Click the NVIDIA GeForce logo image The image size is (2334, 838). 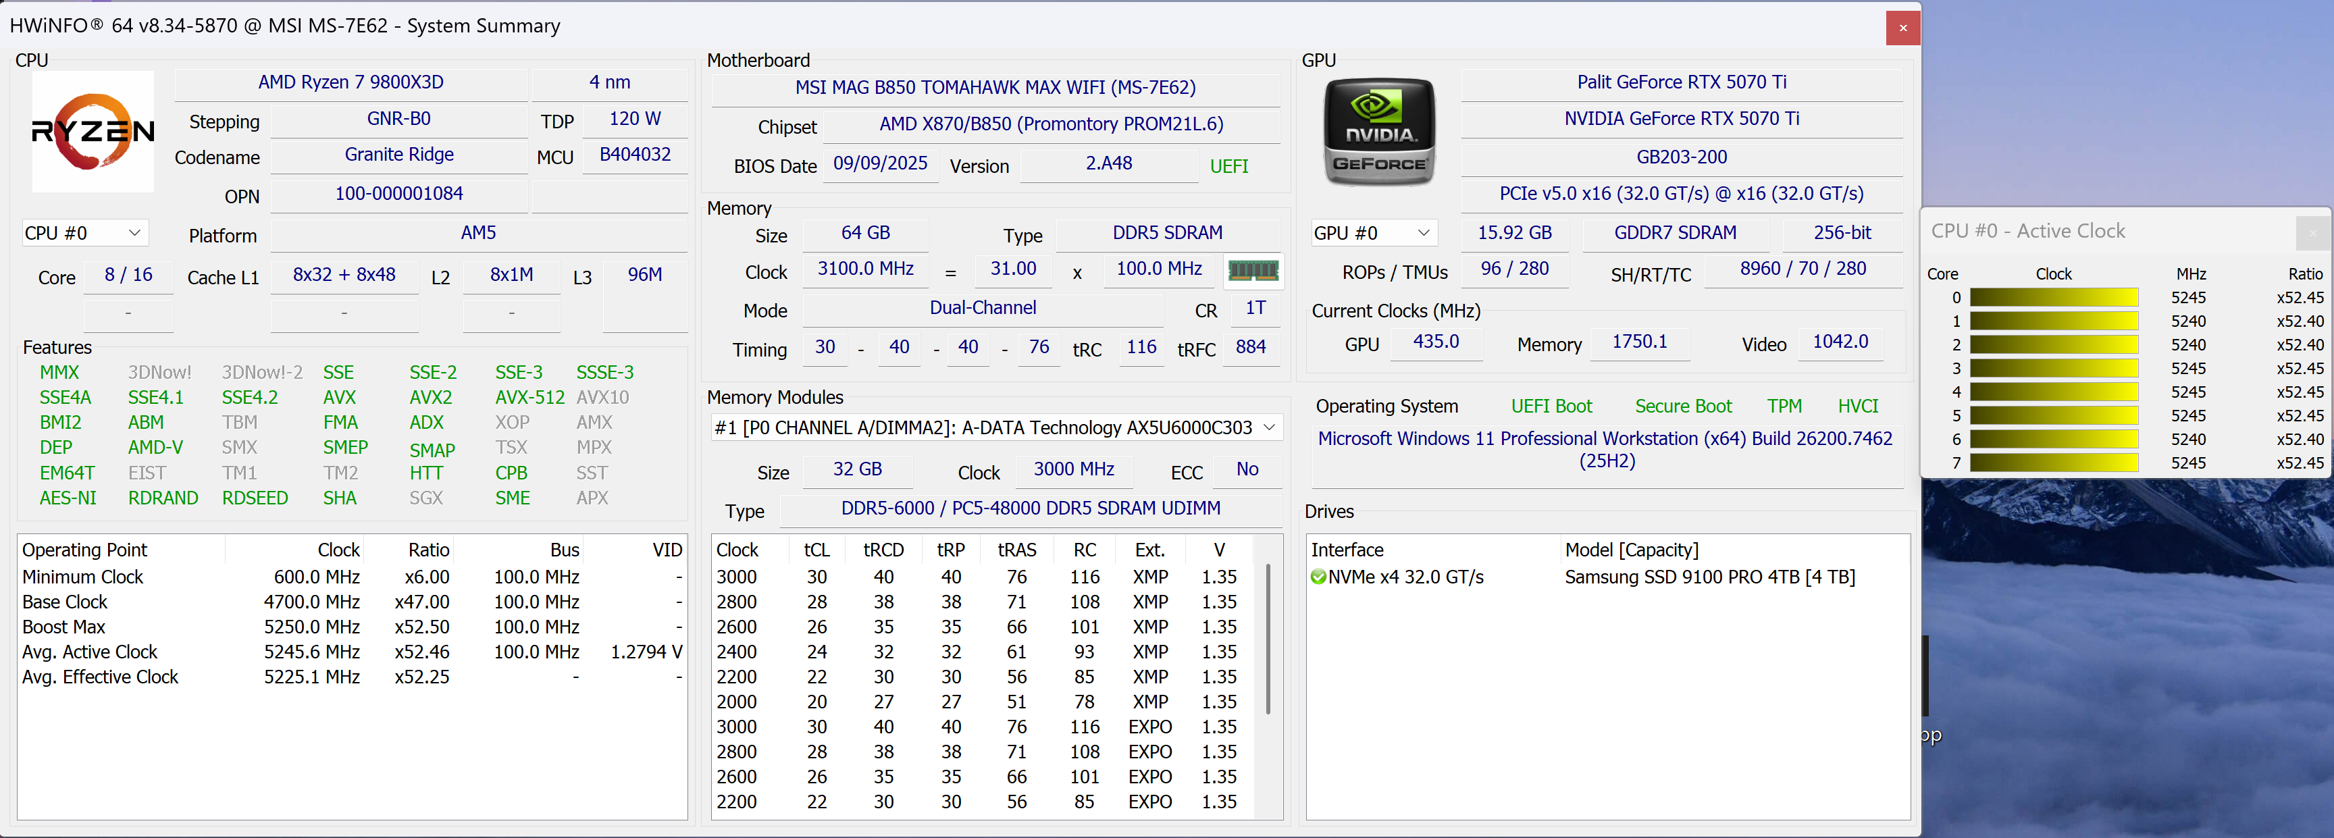pos(1379,132)
